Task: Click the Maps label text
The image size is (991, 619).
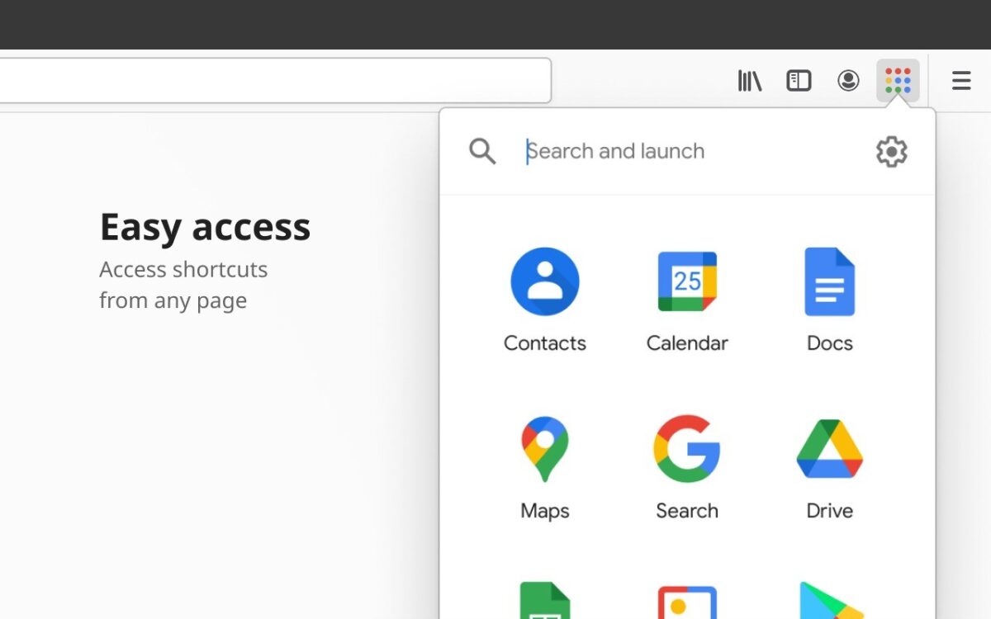Action: tap(545, 511)
